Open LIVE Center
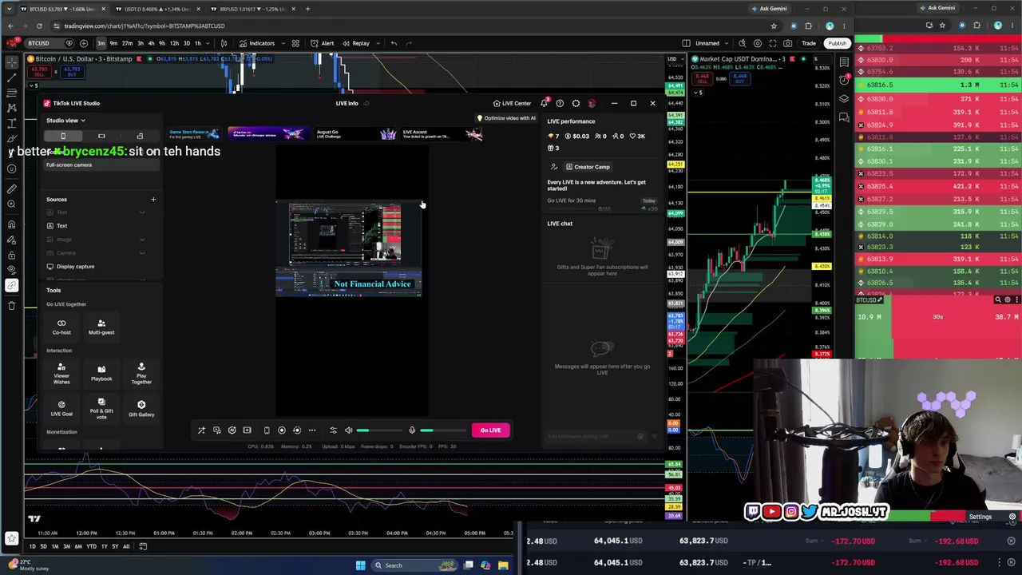This screenshot has height=575, width=1022. click(x=512, y=103)
